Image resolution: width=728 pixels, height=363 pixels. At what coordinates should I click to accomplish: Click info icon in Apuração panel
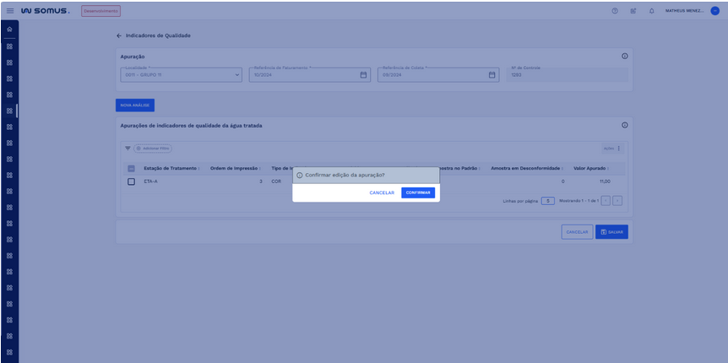point(624,56)
